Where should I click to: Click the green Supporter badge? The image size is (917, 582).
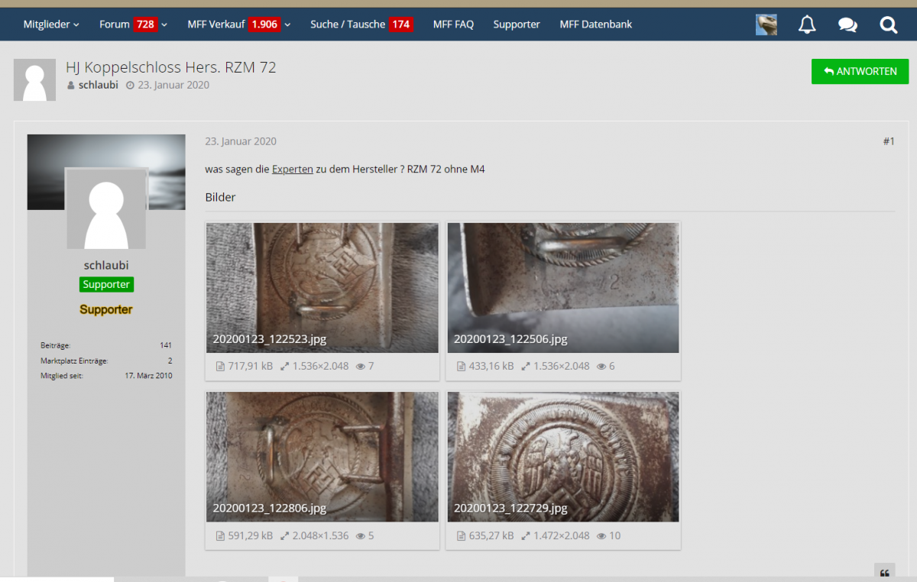106,285
